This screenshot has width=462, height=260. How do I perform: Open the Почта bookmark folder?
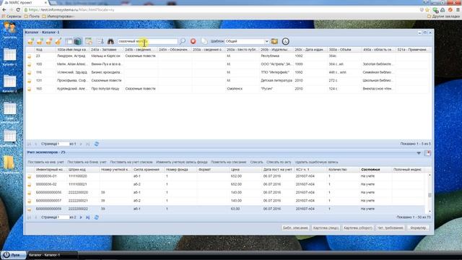[x=32, y=17]
